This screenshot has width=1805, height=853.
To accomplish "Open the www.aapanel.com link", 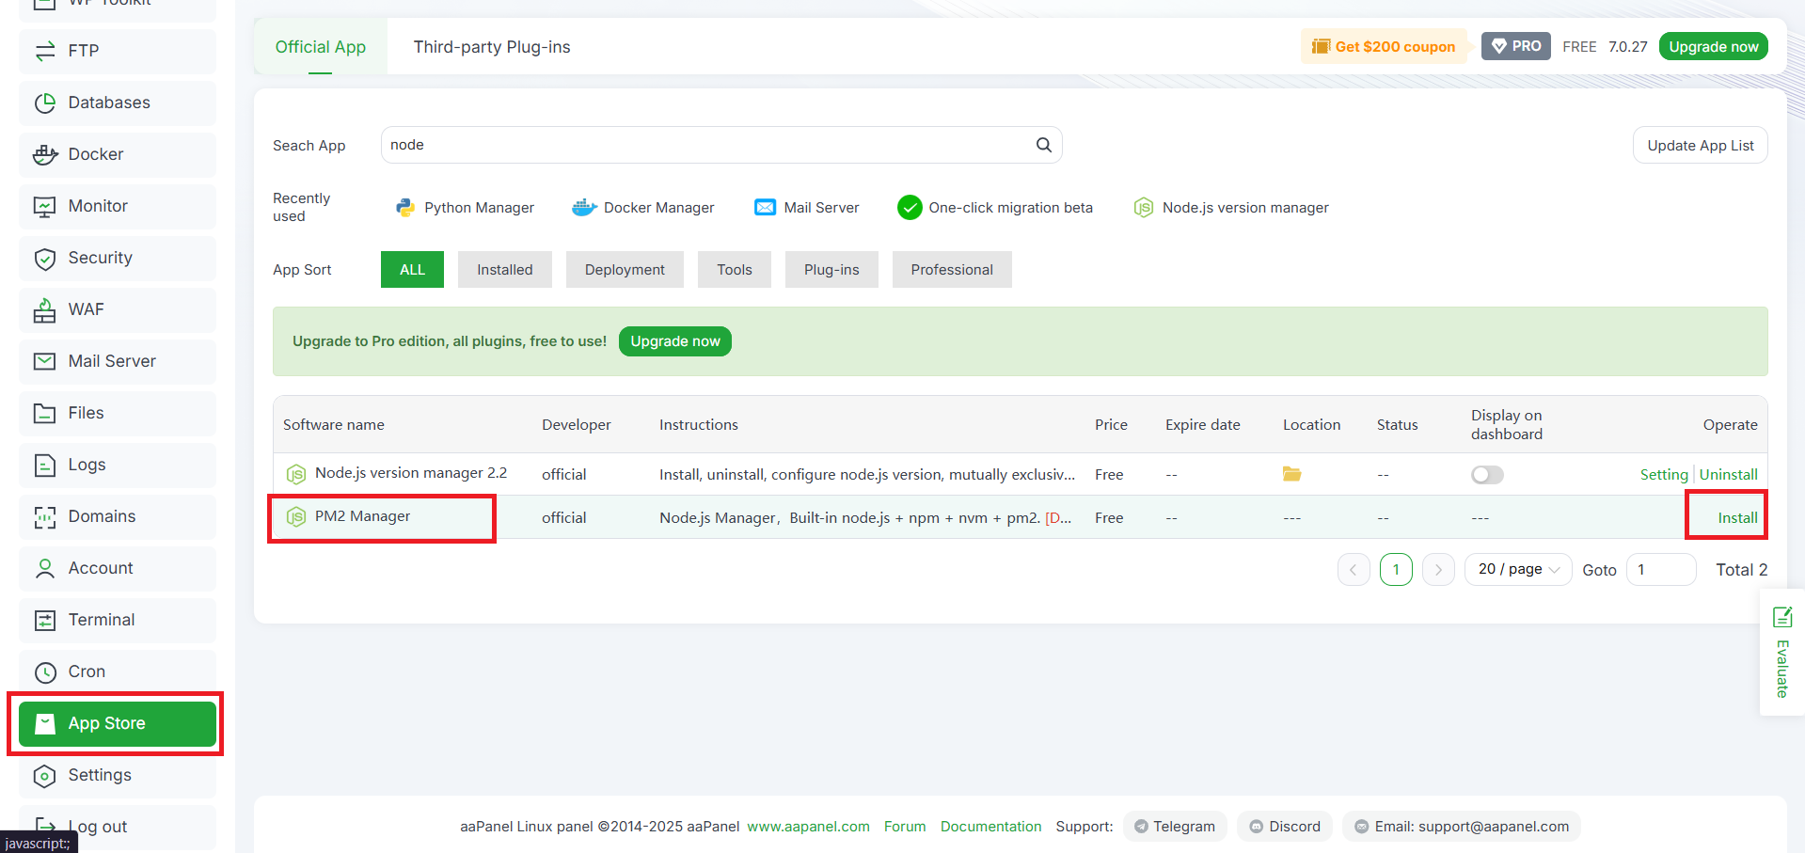I will (x=808, y=827).
